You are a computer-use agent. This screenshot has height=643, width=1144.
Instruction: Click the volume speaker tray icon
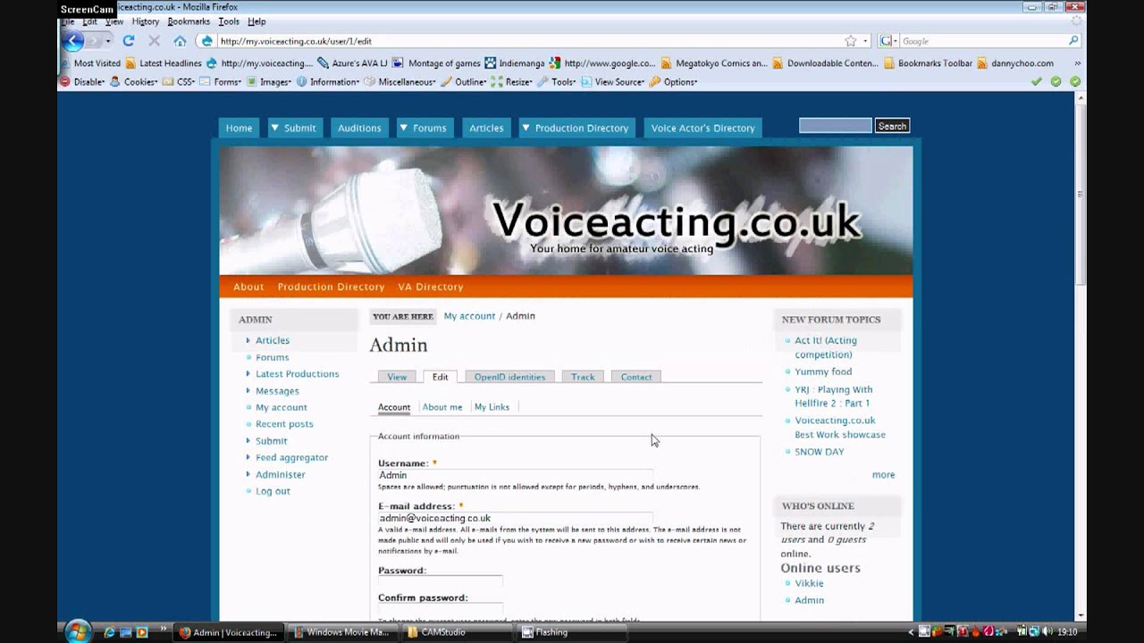(1046, 631)
